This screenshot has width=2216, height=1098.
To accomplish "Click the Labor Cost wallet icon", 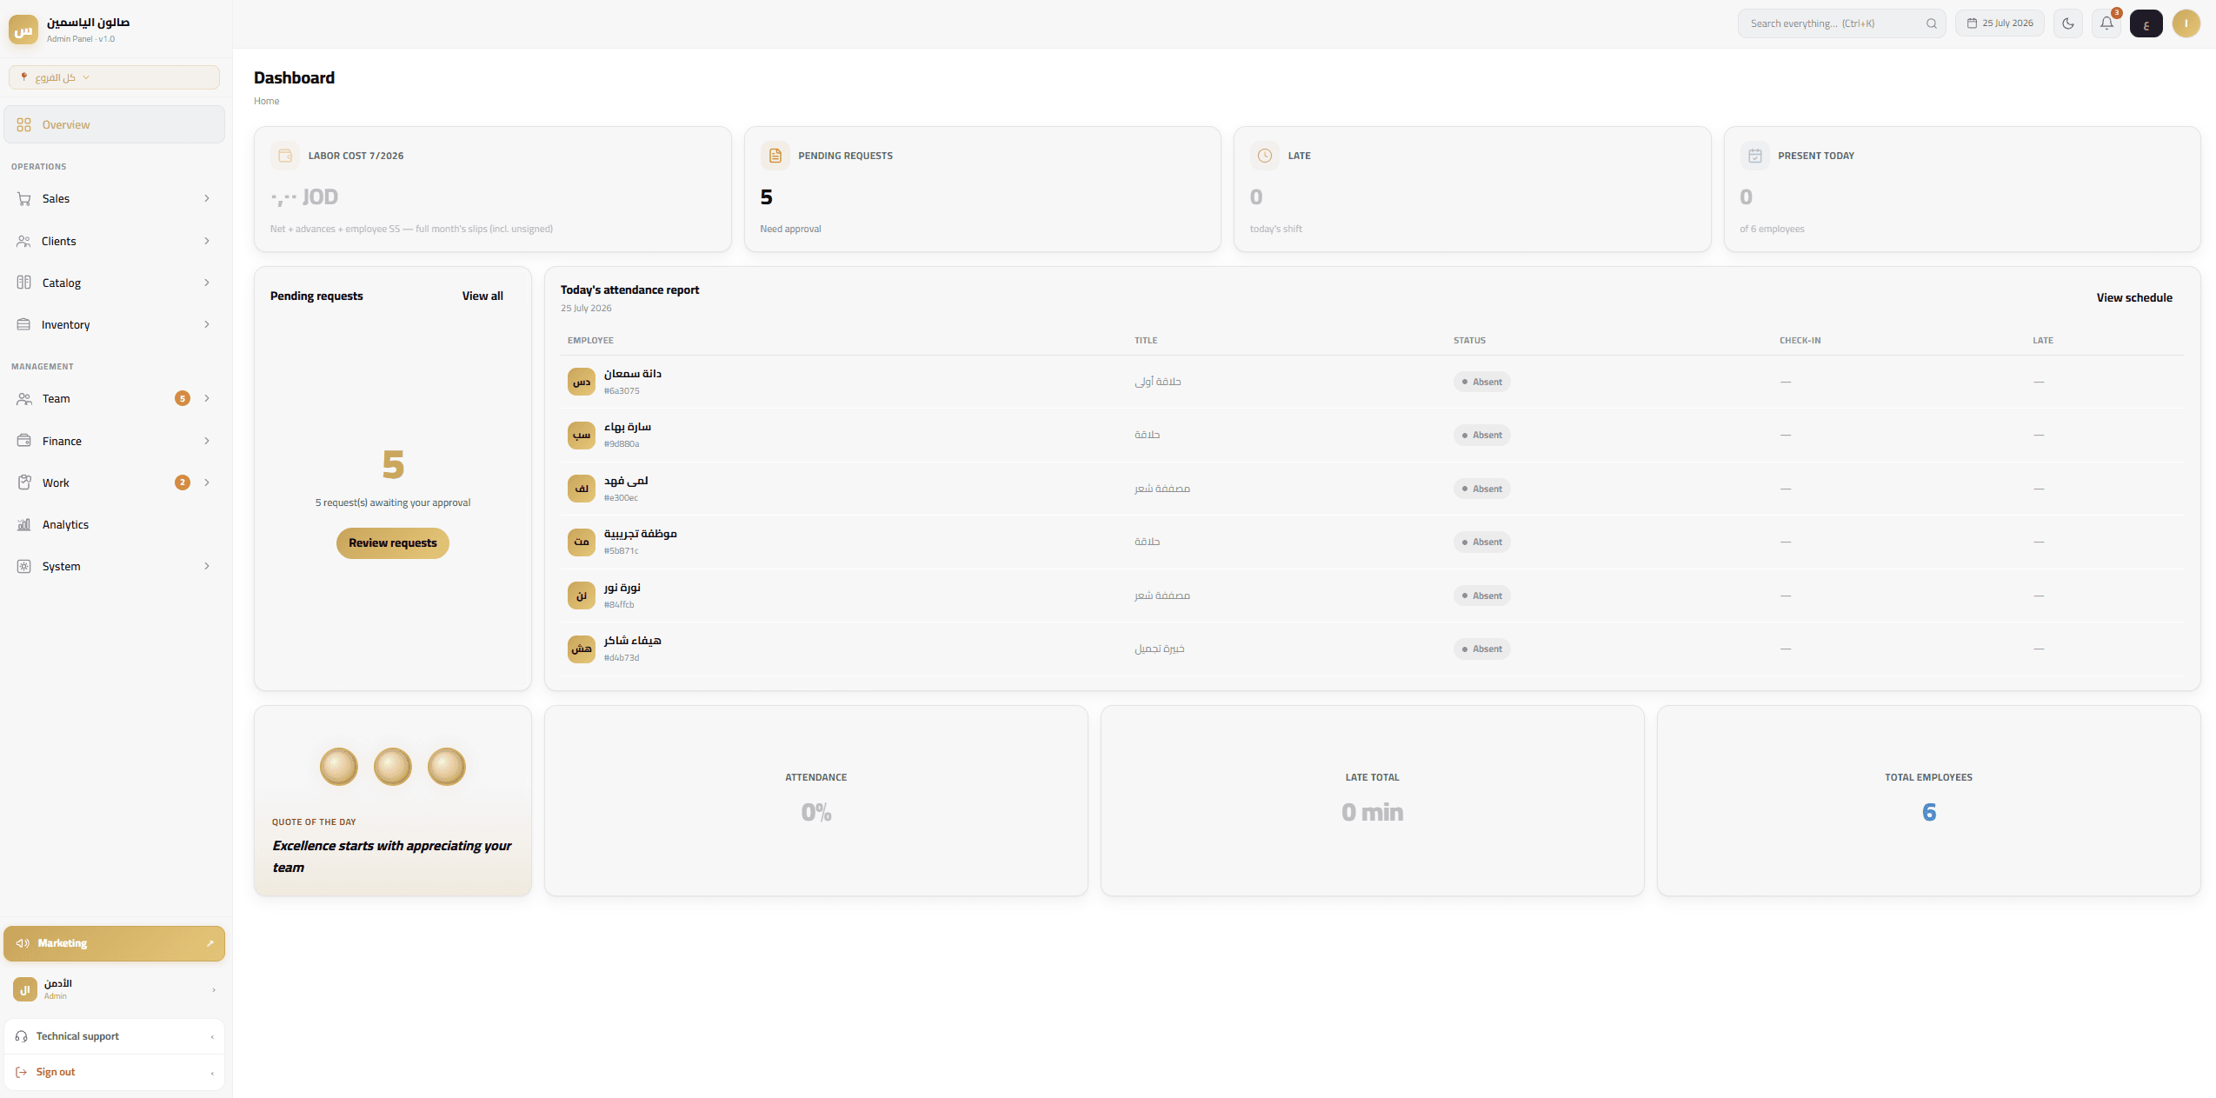I will (285, 156).
